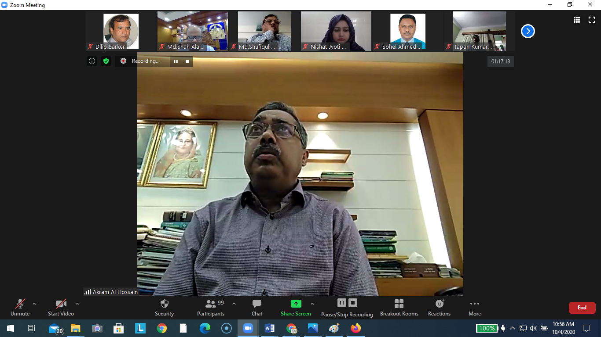Open the Participants panel

coord(211,308)
